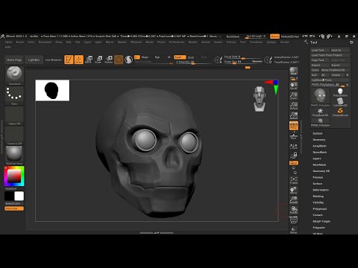
Task: Click the sculptris-style sphere icon in shelf
Action: pyautogui.click(x=128, y=60)
